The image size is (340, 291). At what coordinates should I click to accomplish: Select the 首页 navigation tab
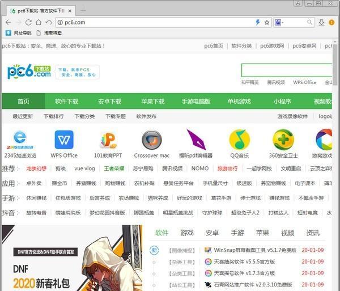[x=23, y=101]
